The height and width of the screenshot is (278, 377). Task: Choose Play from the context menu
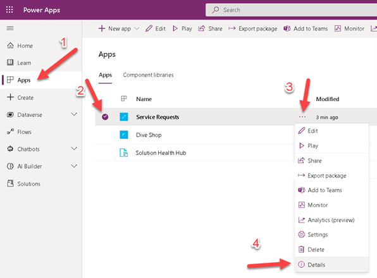coord(332,146)
